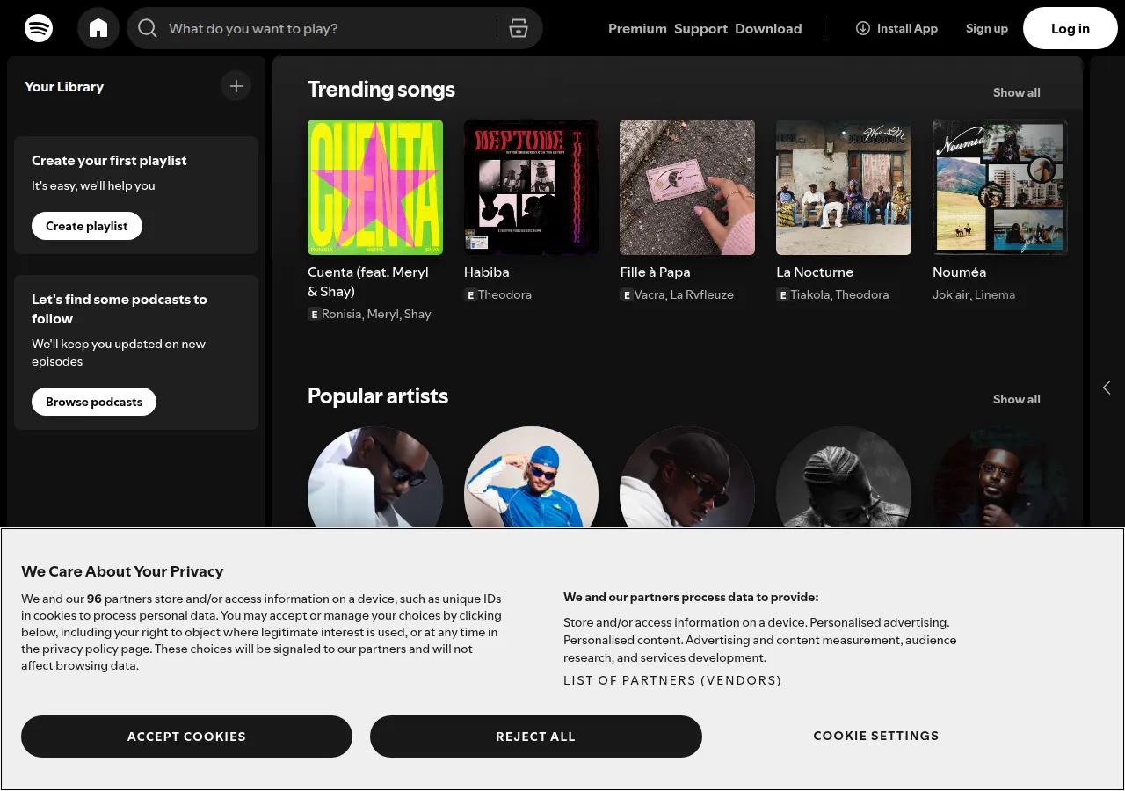The height and width of the screenshot is (791, 1125).
Task: Click the song title "Fille à Papa"
Action: tap(655, 272)
